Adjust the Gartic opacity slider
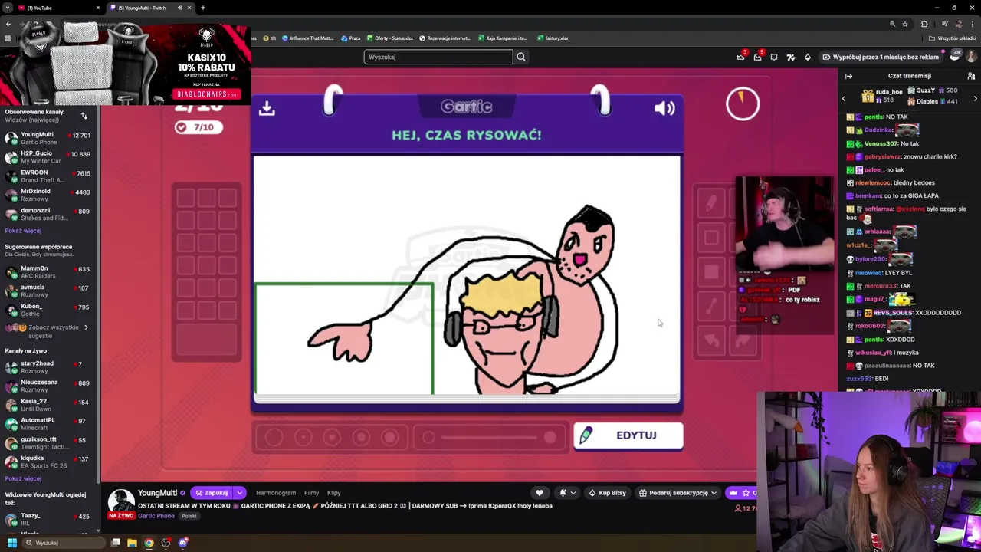This screenshot has width=981, height=552. (489, 438)
